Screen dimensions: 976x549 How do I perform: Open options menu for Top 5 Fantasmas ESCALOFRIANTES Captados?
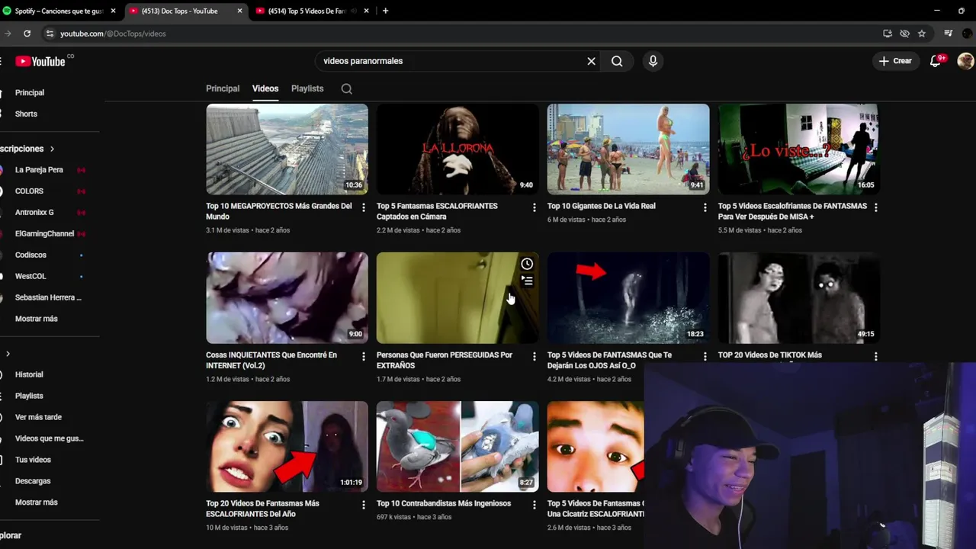tap(534, 207)
